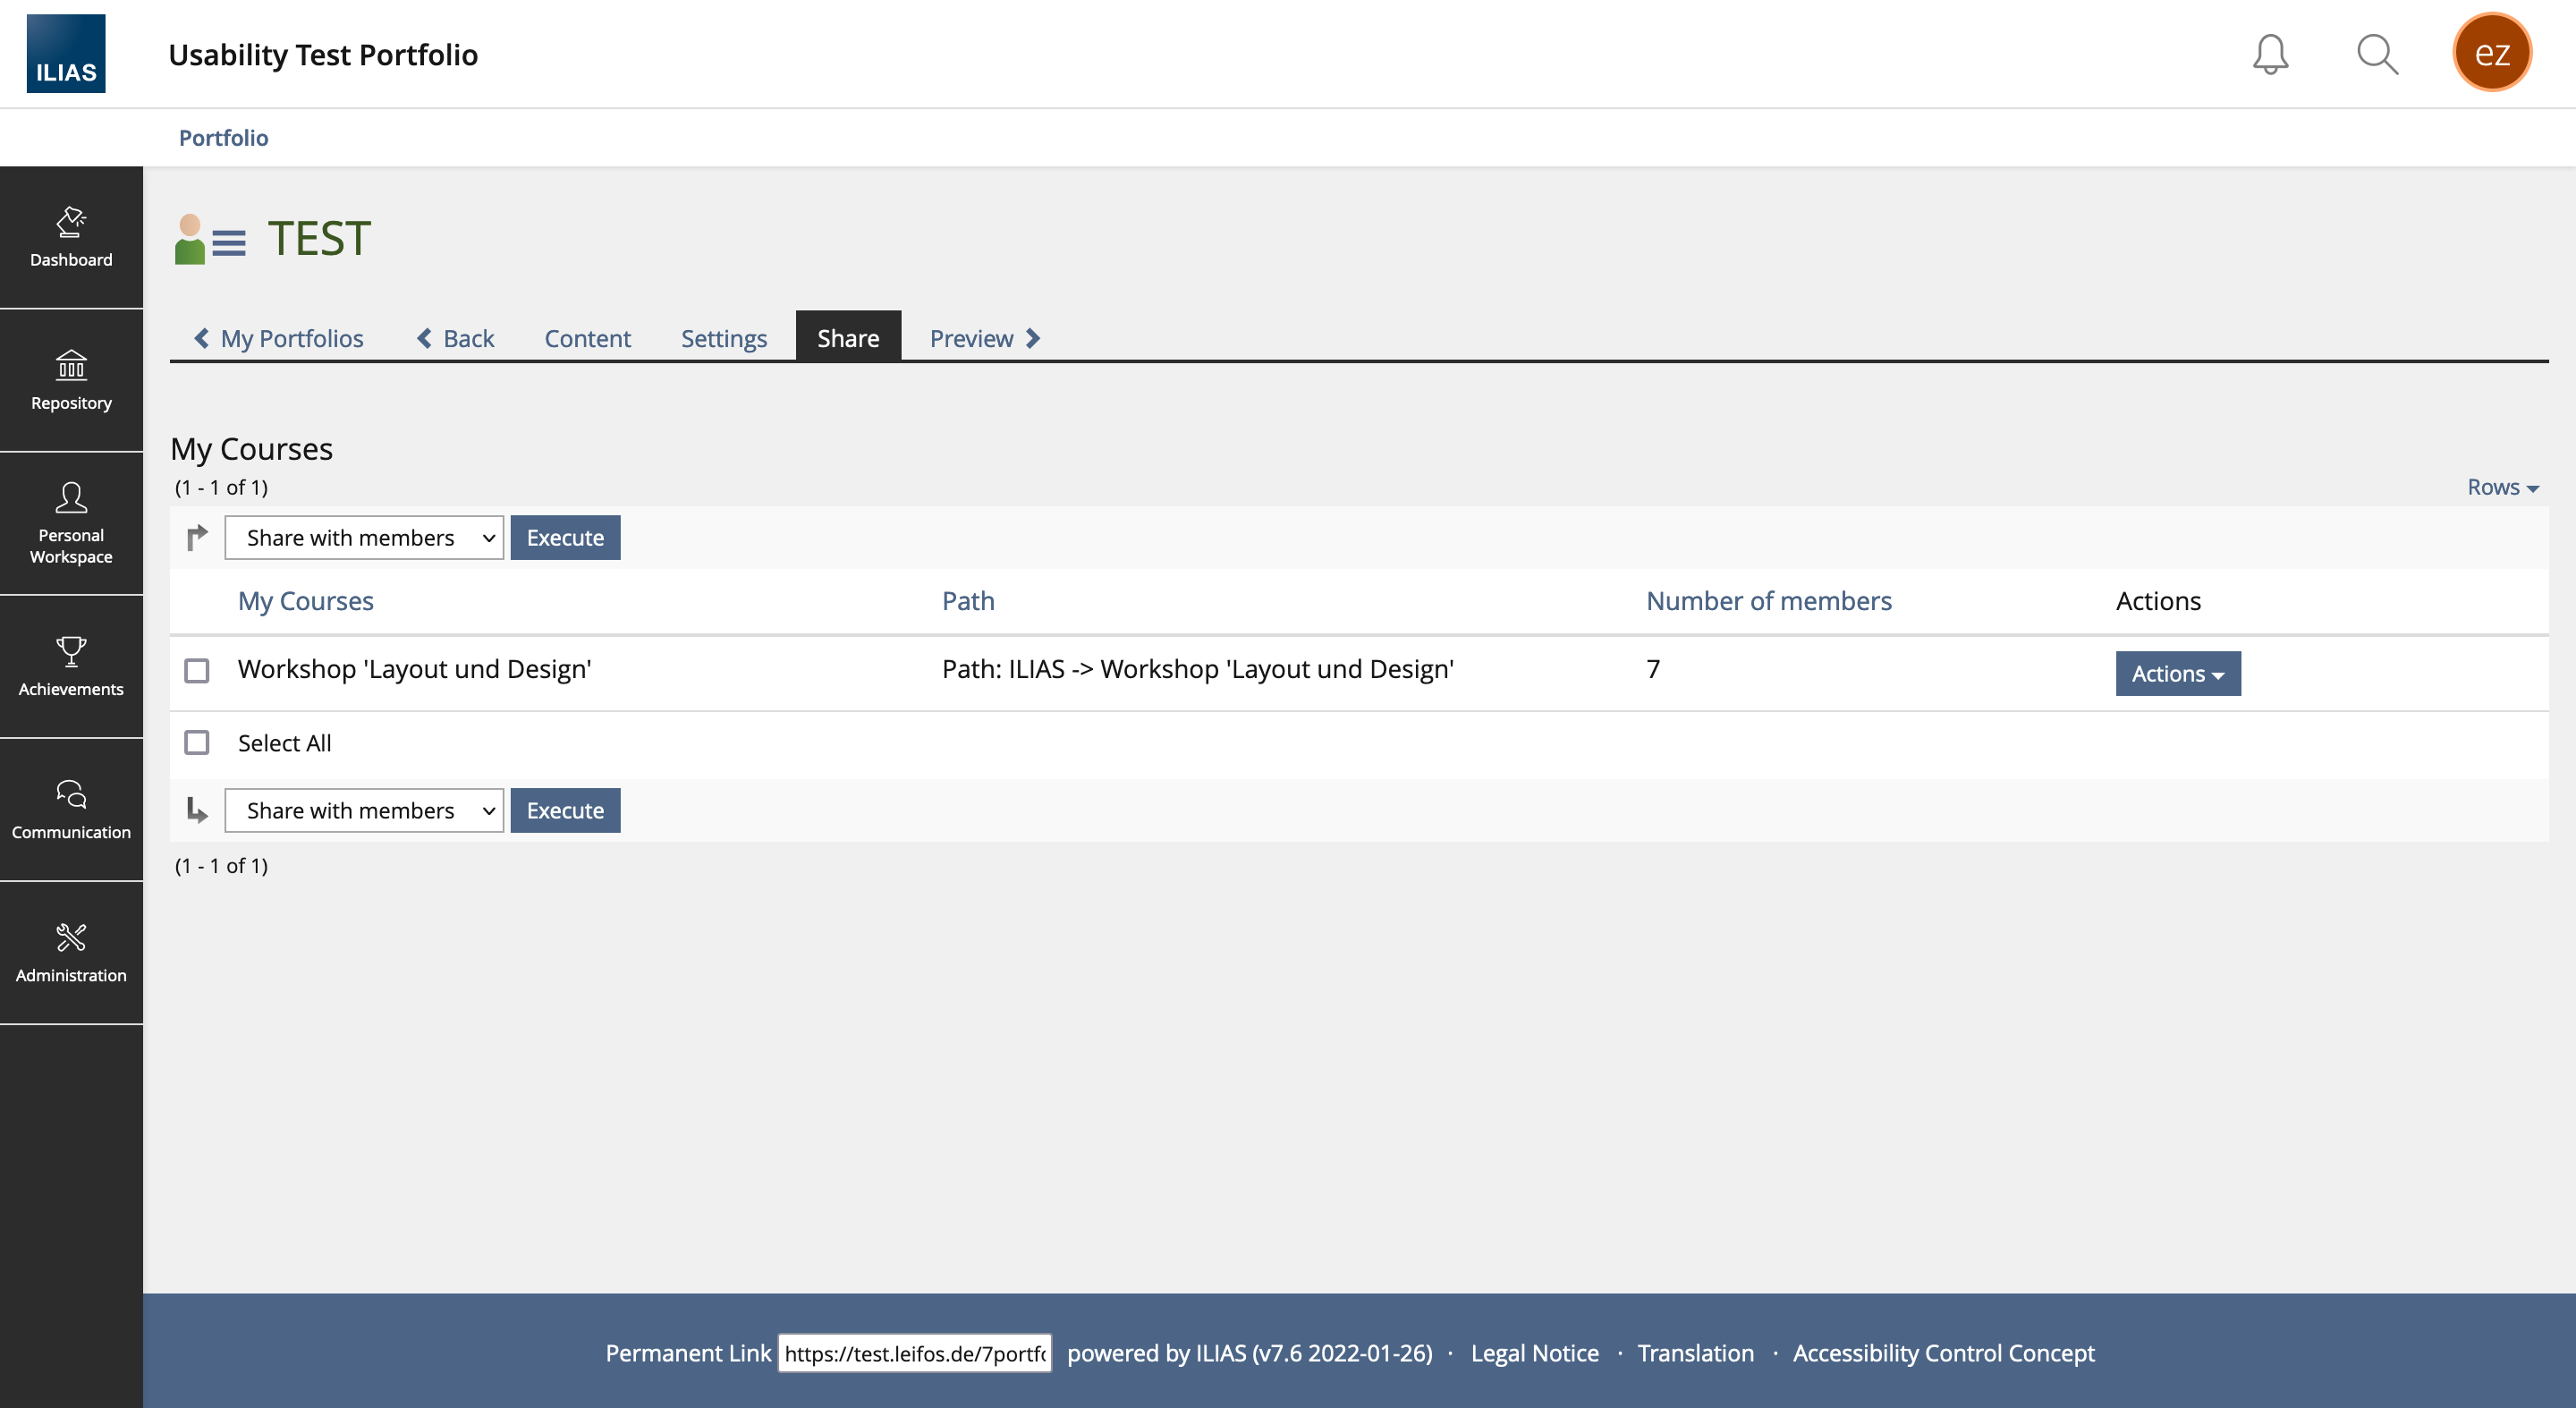Switch to the Settings tab

pos(723,338)
